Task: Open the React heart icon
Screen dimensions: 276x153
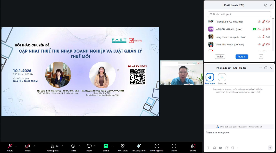Action: [x=89, y=146]
